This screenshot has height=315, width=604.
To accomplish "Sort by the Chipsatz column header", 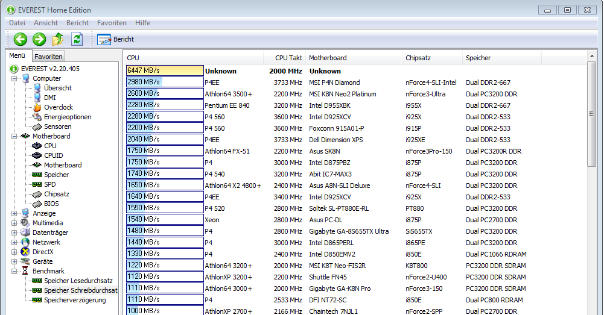I will pyautogui.click(x=432, y=58).
